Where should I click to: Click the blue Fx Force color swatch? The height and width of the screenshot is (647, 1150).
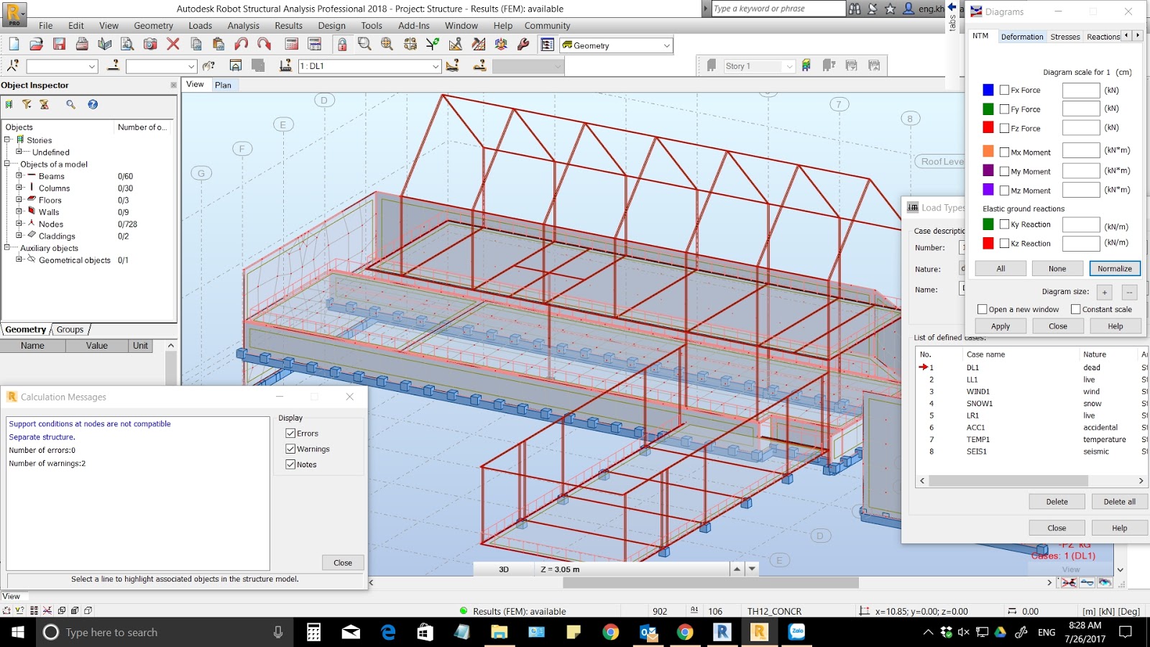click(x=988, y=90)
